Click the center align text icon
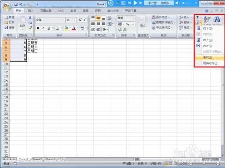Viewport: 225px width, 168px height. tap(98, 24)
